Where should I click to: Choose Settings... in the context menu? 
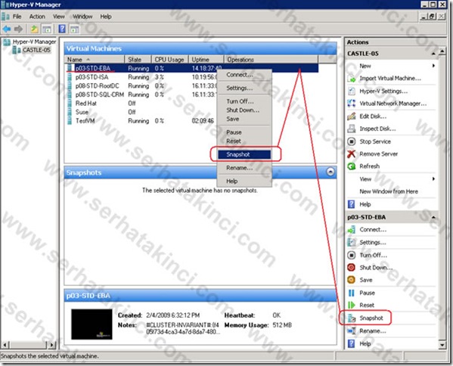click(244, 88)
